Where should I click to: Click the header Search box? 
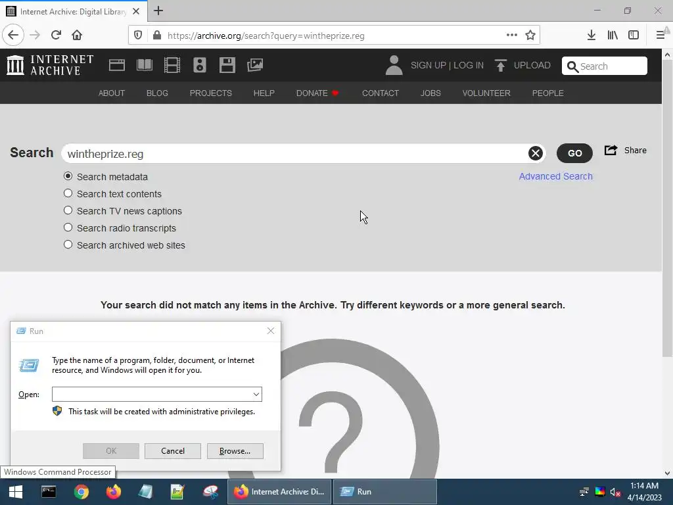click(605, 66)
